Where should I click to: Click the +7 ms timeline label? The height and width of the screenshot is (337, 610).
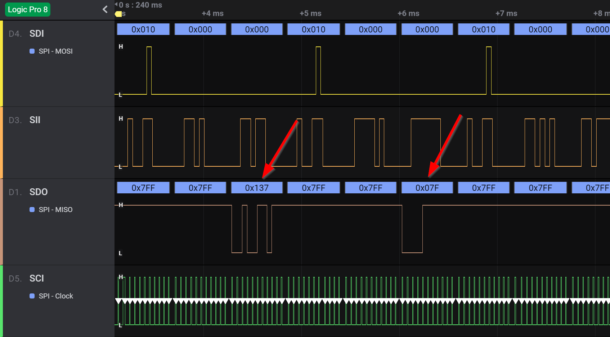[506, 13]
